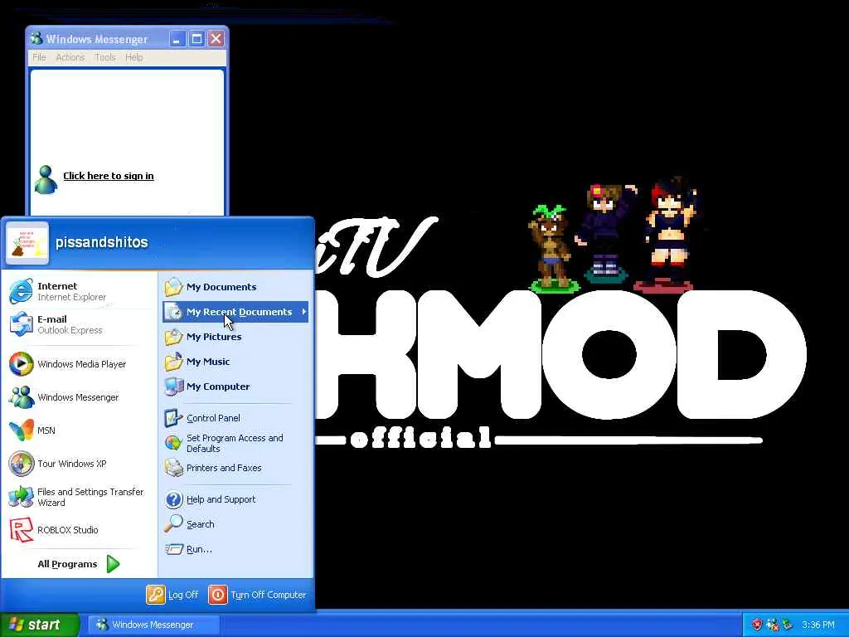Open Help and Support icon
The image size is (849, 637).
point(174,499)
